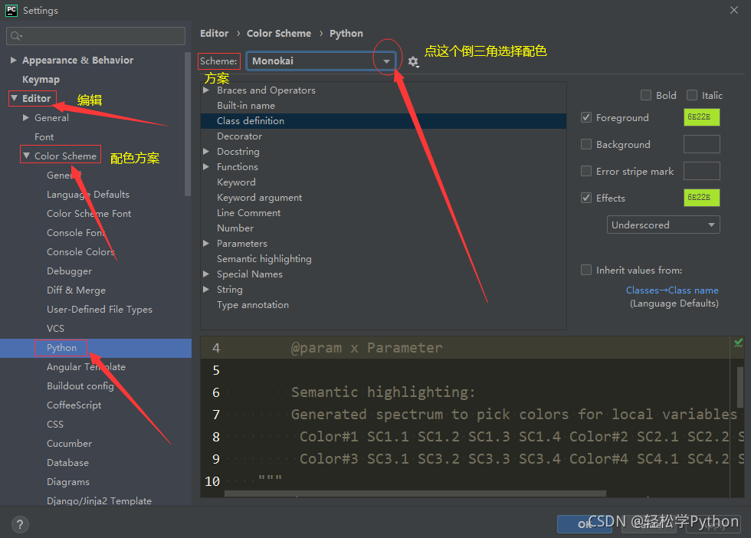Click the OK button
This screenshot has width=751, height=538.
[584, 524]
